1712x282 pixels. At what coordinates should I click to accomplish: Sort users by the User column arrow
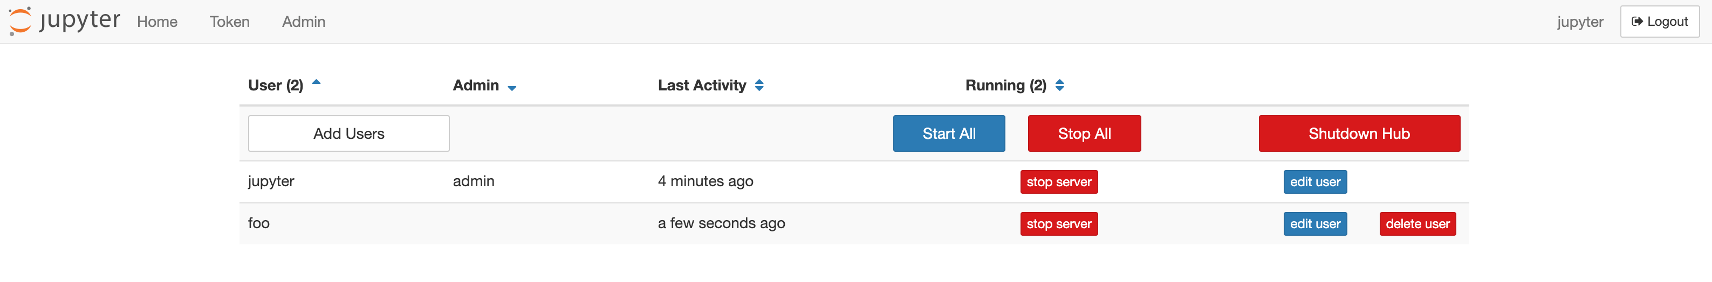(316, 82)
